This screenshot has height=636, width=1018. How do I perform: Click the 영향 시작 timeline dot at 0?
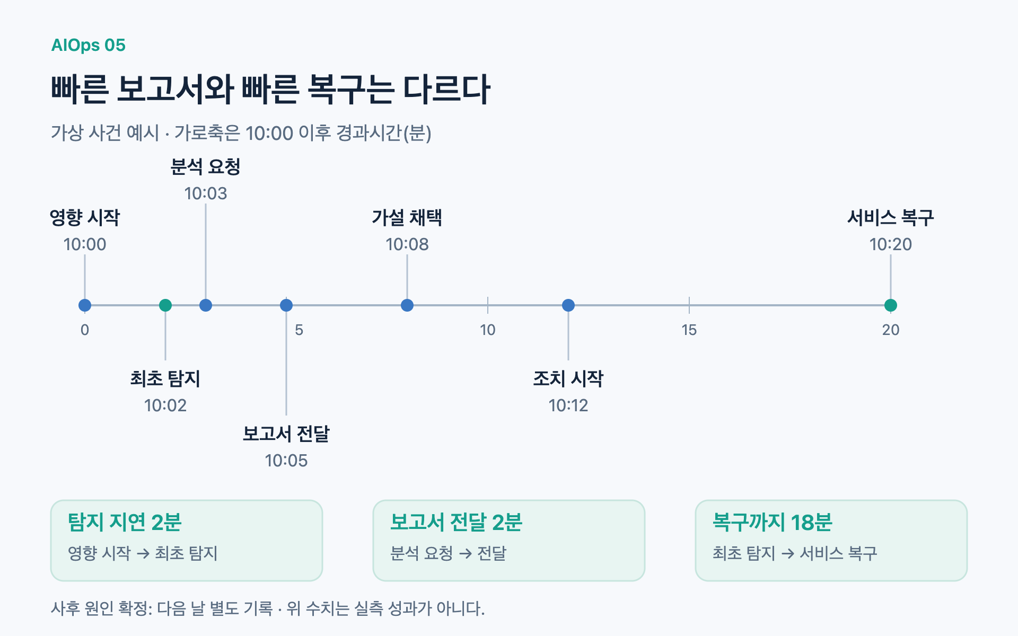coord(85,305)
